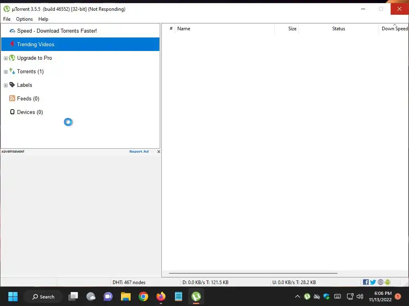Select Trending Videos in sidebar
The height and width of the screenshot is (306, 409).
pyautogui.click(x=80, y=44)
